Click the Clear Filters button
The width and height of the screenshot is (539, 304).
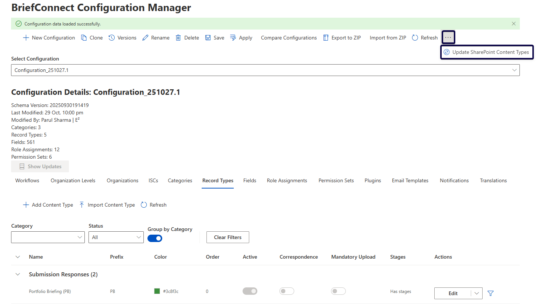point(227,237)
